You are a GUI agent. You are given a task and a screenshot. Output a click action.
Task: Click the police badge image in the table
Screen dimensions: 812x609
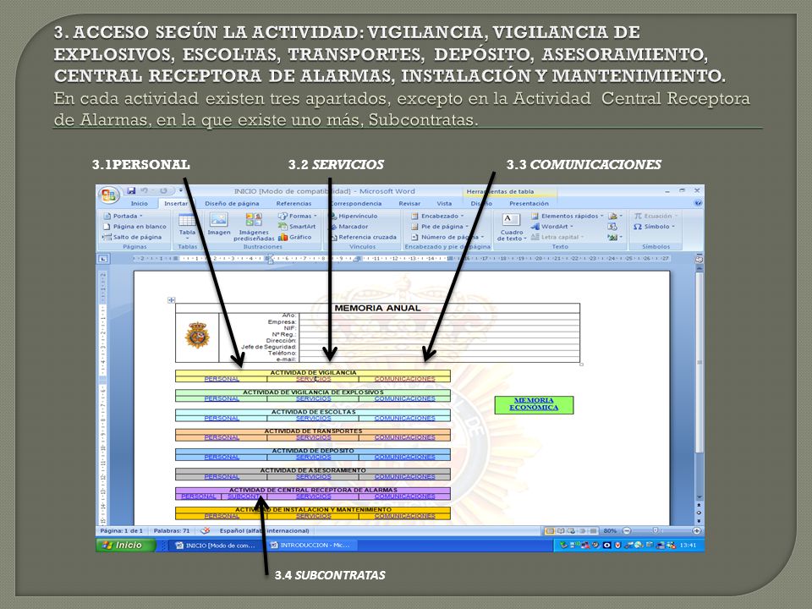pos(197,335)
